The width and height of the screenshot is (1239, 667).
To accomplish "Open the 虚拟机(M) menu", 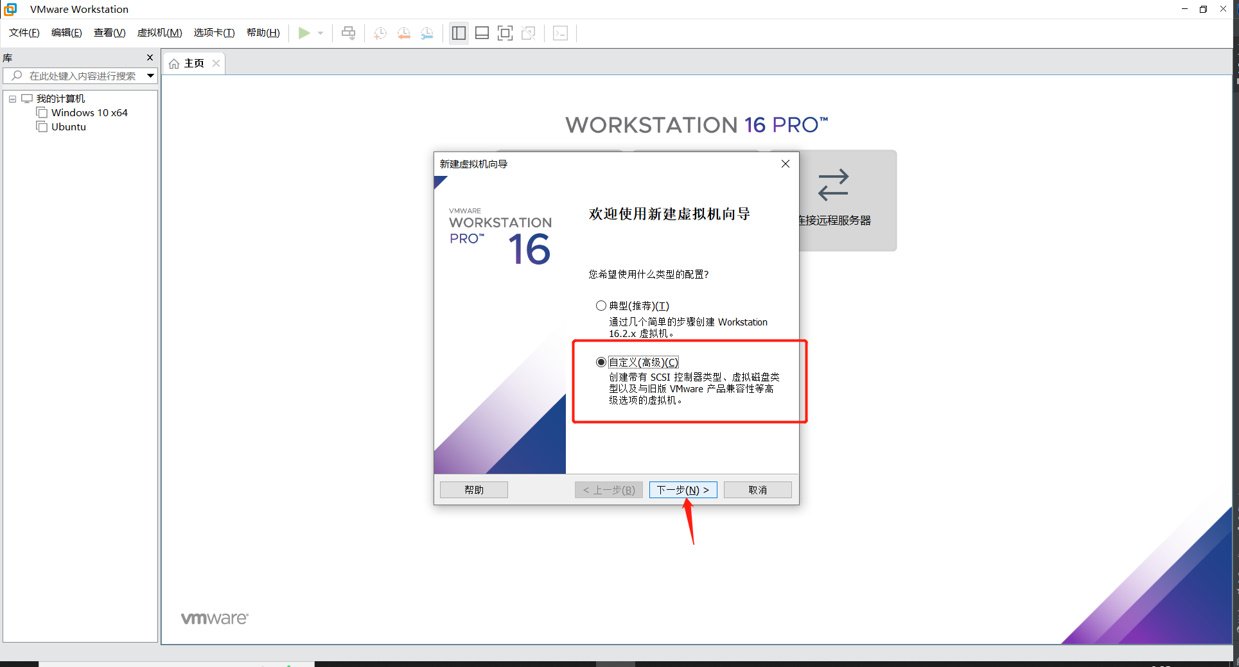I will coord(160,33).
